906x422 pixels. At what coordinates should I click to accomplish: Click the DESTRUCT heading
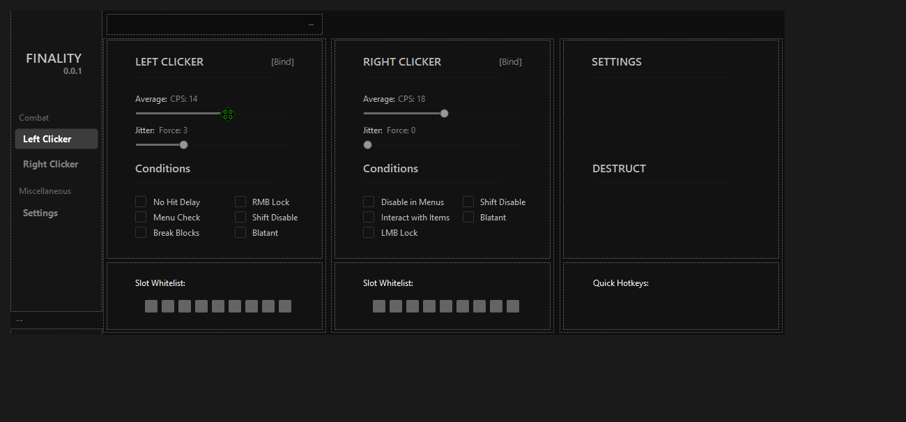point(619,169)
